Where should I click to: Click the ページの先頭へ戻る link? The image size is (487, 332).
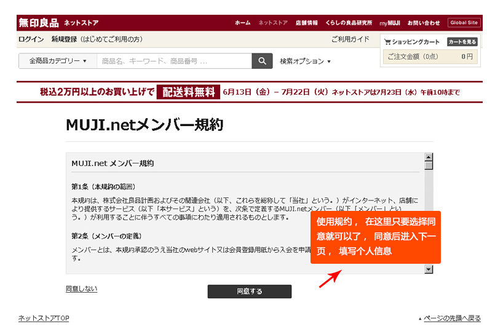point(452,318)
